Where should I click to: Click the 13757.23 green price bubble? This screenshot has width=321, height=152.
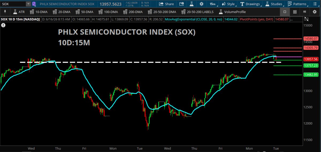(x=311, y=65)
